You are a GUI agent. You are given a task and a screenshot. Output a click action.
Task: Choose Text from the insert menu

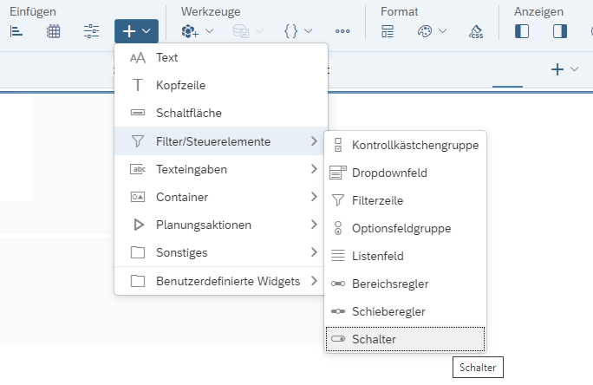(221, 57)
